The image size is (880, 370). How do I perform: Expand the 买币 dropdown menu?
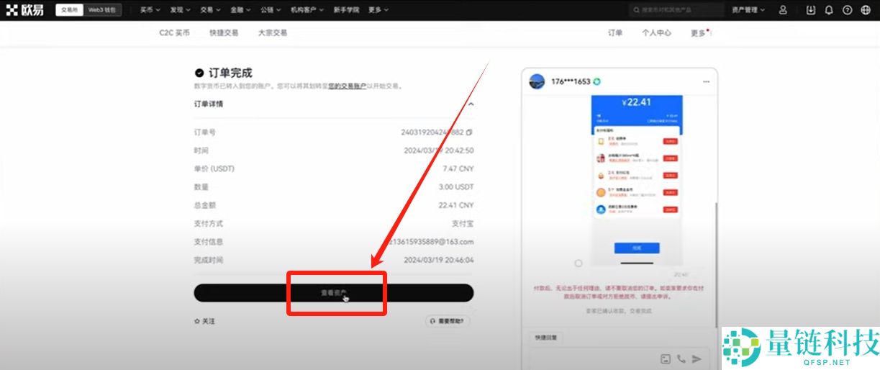[149, 10]
